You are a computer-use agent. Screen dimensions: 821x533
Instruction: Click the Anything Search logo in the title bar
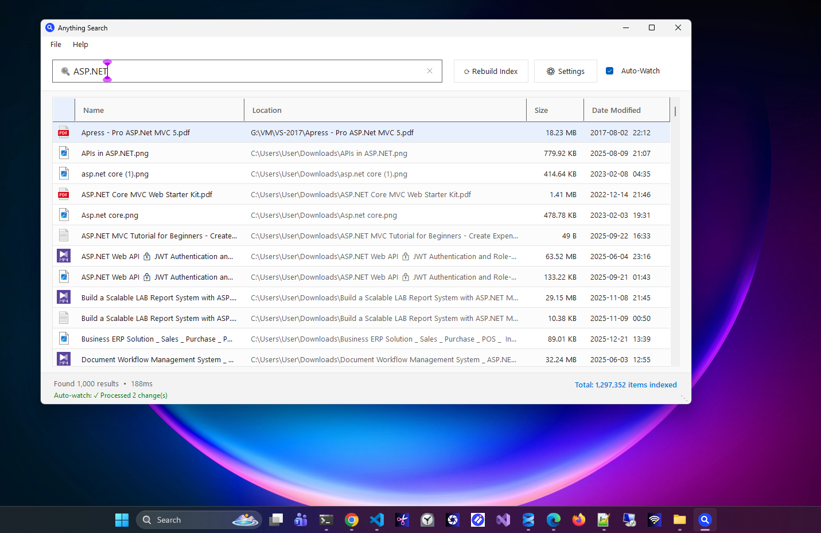50,28
